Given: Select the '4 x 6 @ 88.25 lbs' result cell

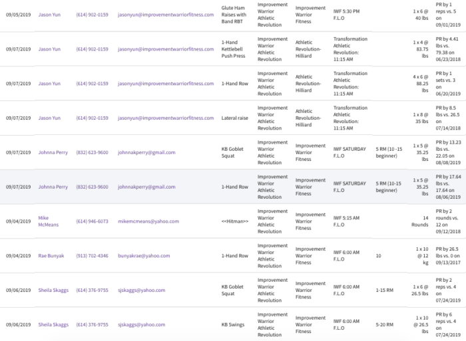Looking at the screenshot, I should point(421,83).
